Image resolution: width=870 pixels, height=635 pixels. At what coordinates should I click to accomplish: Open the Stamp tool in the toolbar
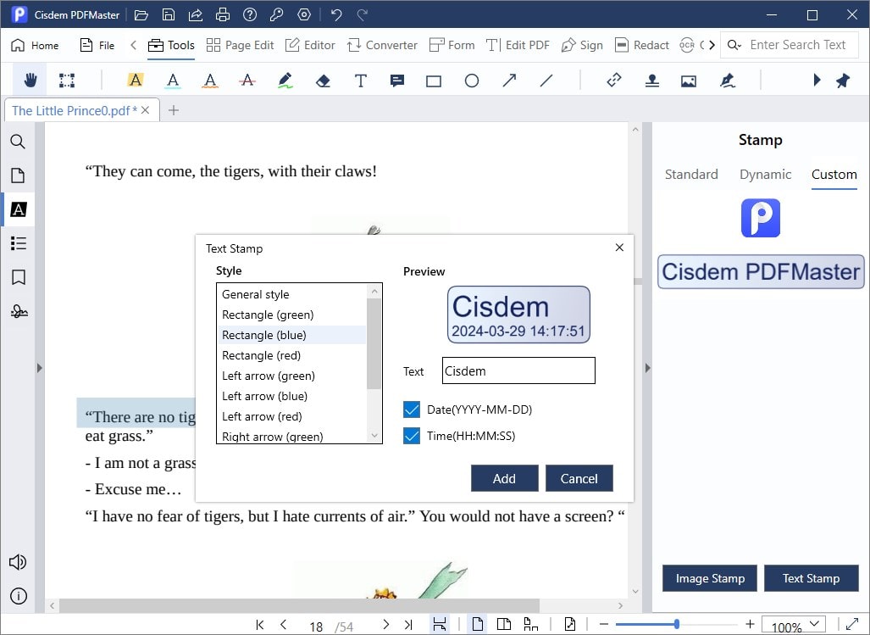[652, 81]
